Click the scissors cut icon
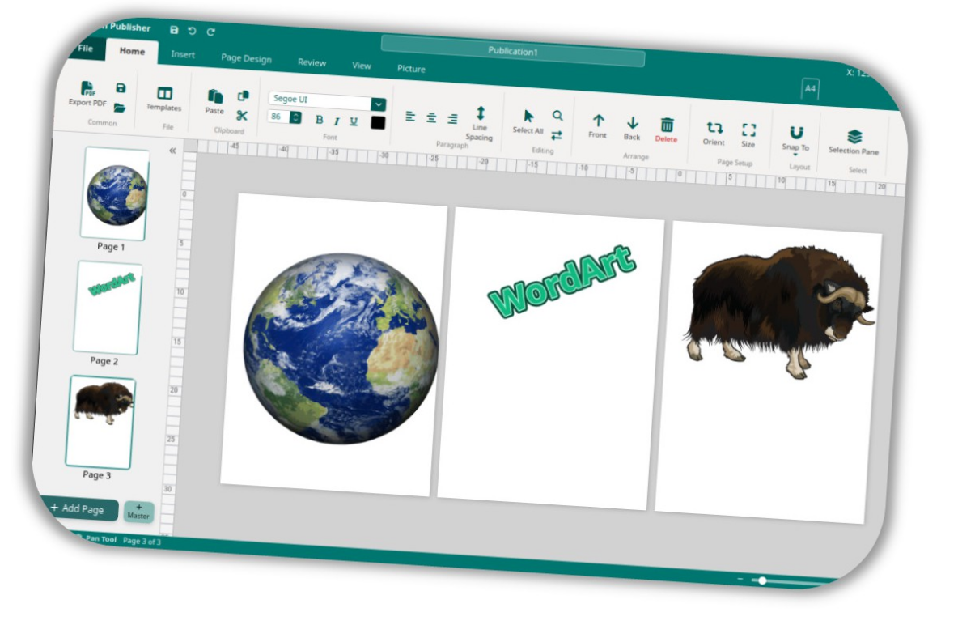 (242, 116)
